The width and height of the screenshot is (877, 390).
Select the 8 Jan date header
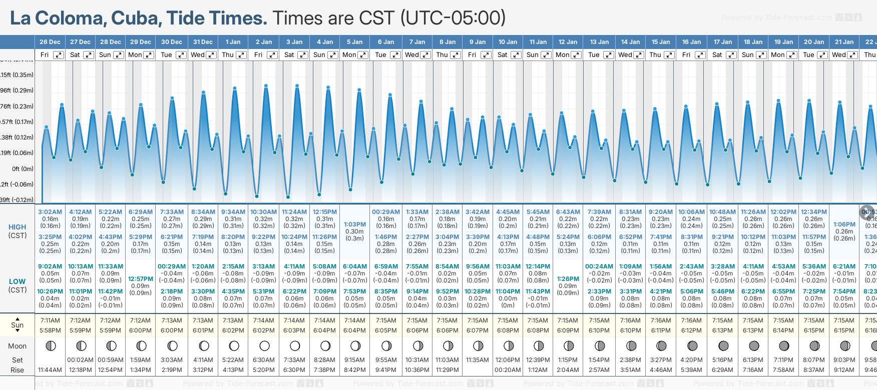[x=448, y=42]
